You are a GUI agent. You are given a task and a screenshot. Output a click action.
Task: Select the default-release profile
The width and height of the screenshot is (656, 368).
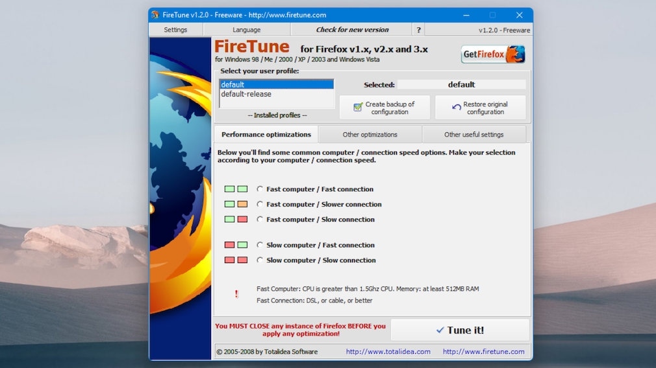246,94
